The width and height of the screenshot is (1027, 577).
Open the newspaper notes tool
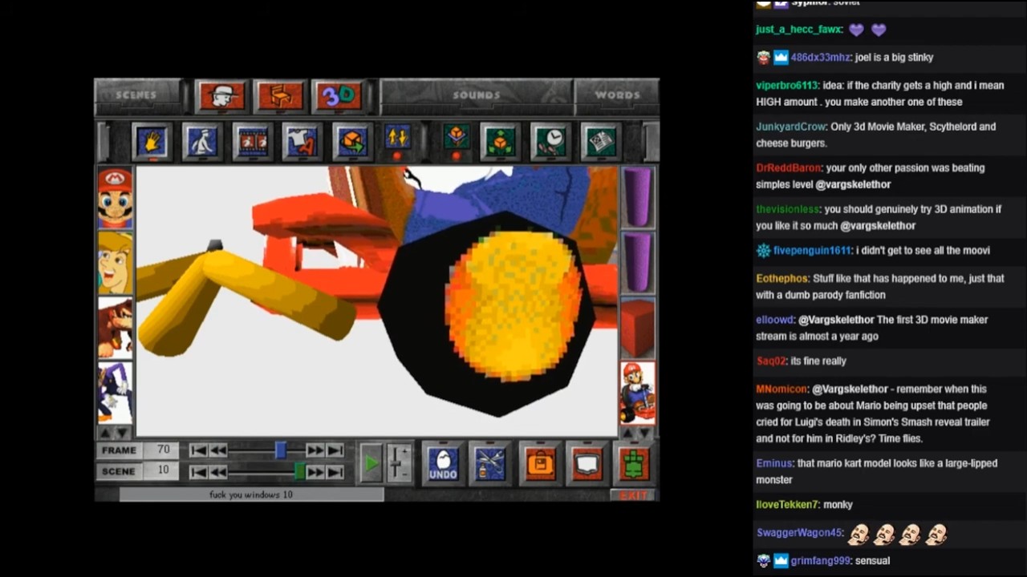click(x=600, y=142)
